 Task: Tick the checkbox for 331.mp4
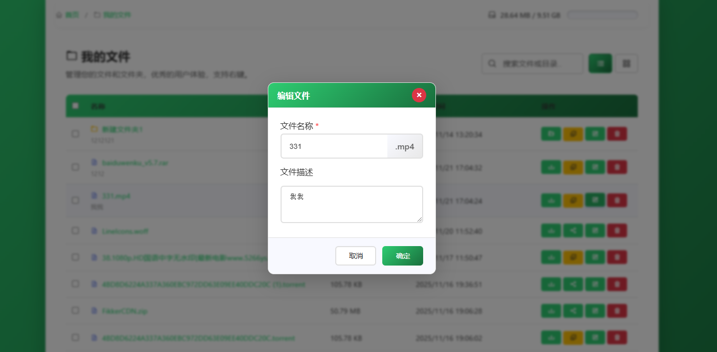coord(76,201)
